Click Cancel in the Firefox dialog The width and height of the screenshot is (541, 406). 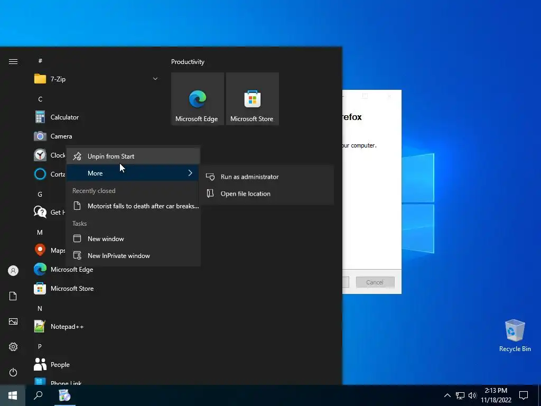375,282
